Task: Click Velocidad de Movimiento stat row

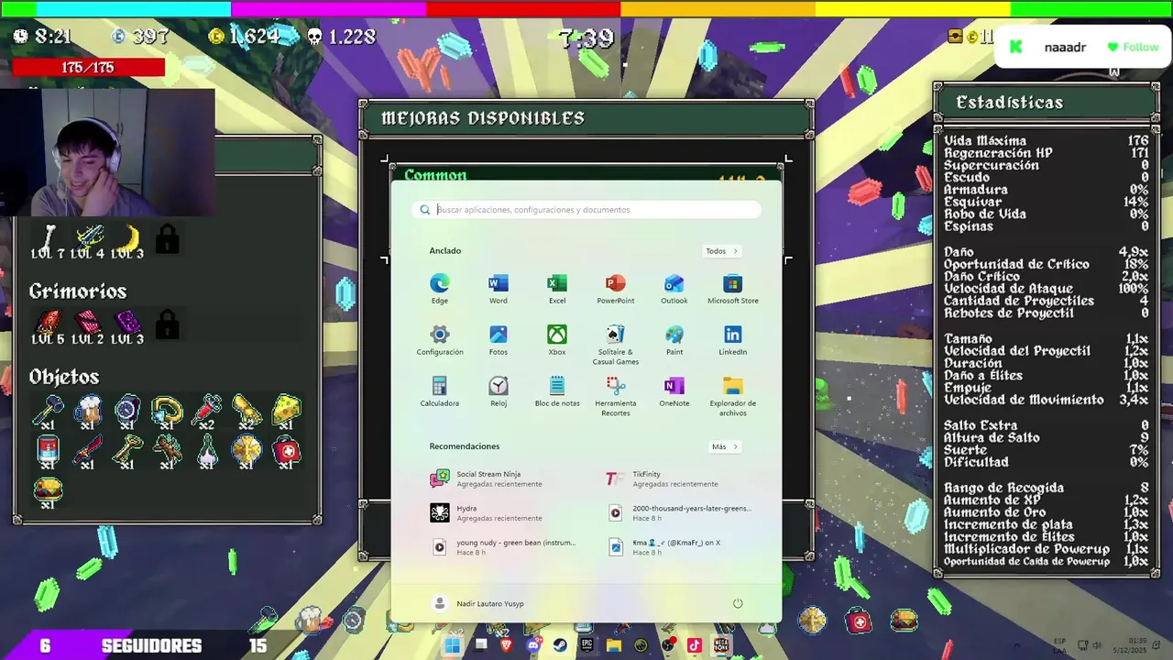Action: pyautogui.click(x=1047, y=400)
